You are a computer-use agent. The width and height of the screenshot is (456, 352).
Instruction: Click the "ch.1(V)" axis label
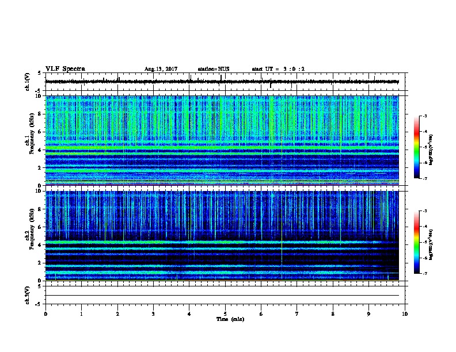tap(27, 82)
